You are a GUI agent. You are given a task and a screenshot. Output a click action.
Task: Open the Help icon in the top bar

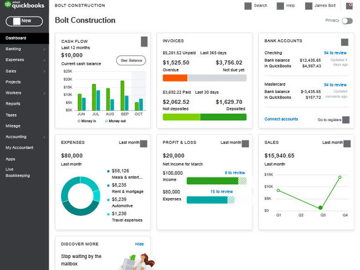point(280,6)
